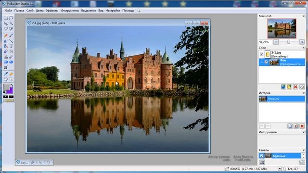Select the line drawing tool

[11, 41]
